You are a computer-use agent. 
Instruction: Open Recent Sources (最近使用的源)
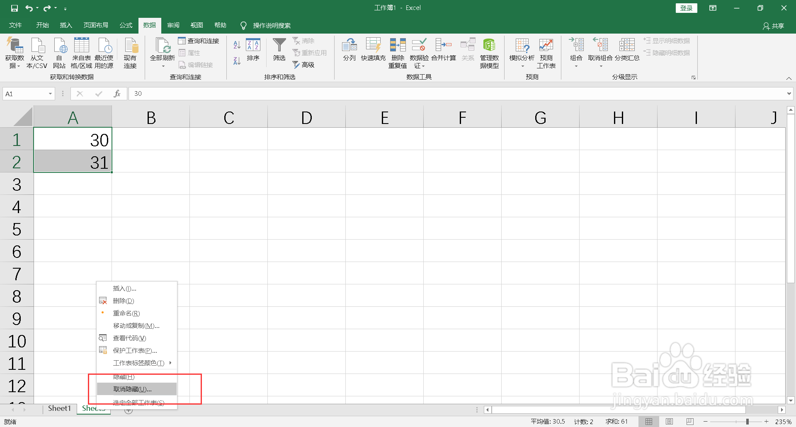pos(104,53)
